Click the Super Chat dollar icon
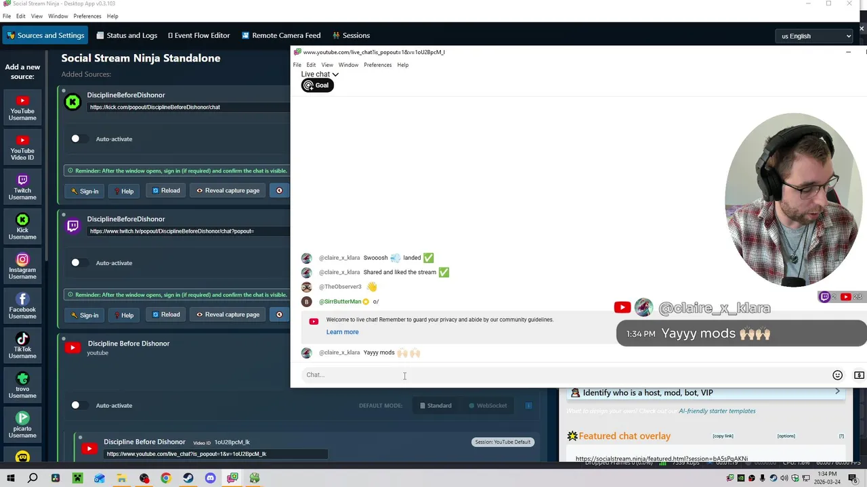The height and width of the screenshot is (487, 867). pyautogui.click(x=859, y=375)
